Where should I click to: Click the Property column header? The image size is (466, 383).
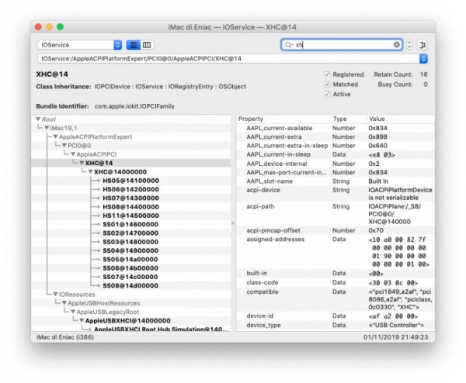click(252, 119)
